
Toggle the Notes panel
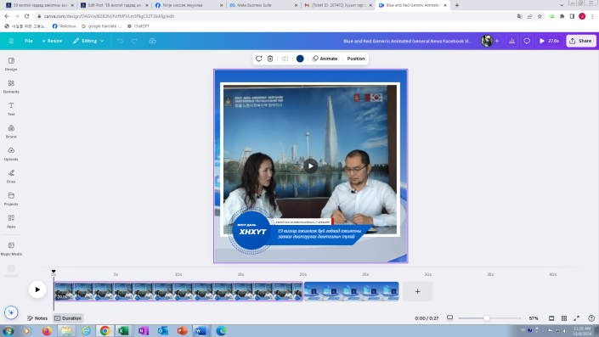(x=37, y=318)
